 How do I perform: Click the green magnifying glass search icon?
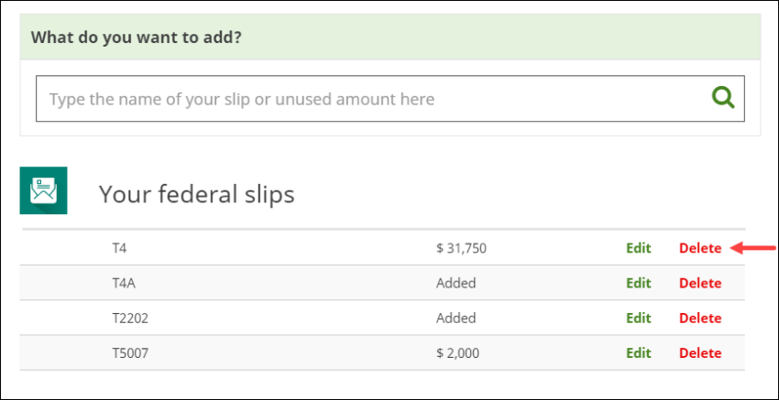click(x=723, y=98)
